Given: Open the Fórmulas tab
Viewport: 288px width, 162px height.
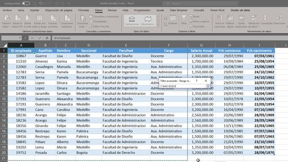Looking at the screenshot, I should click(84, 10).
